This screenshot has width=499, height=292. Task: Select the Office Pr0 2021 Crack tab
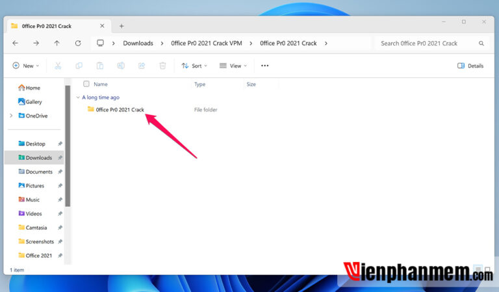[x=59, y=26]
